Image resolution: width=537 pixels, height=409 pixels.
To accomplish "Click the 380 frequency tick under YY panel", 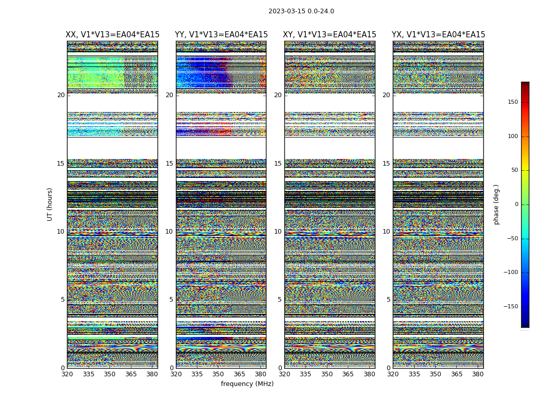I will pyautogui.click(x=261, y=374).
